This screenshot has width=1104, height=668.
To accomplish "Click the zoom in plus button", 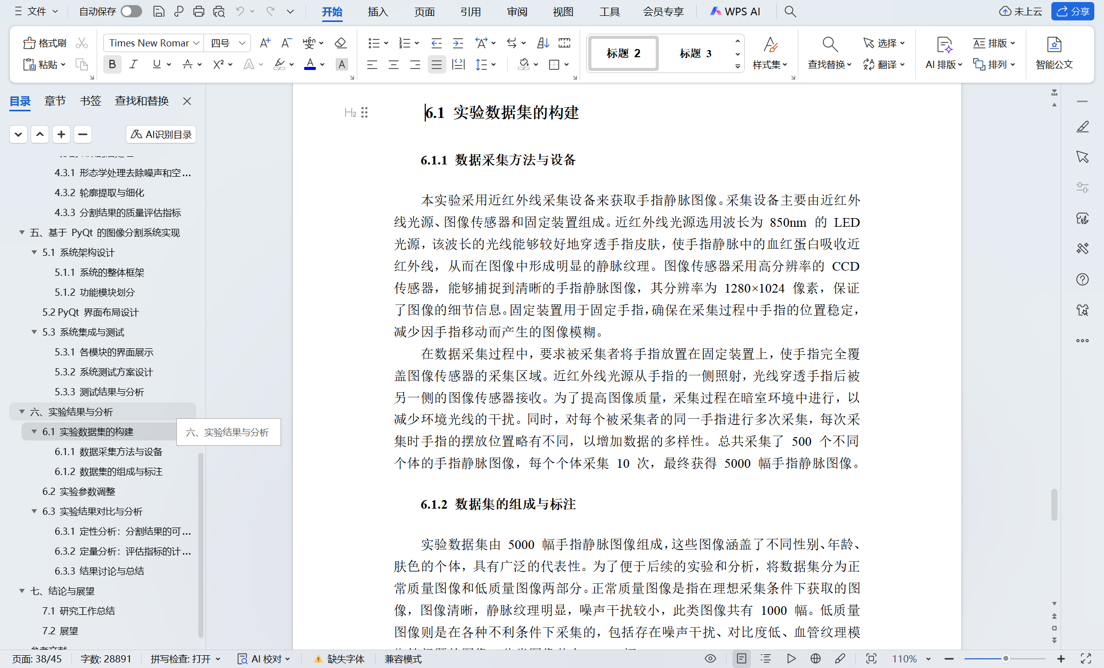I will pos(1061,659).
